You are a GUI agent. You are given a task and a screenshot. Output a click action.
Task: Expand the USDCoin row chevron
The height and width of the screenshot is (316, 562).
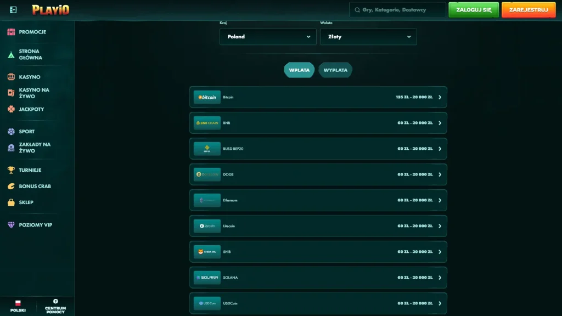click(x=440, y=303)
